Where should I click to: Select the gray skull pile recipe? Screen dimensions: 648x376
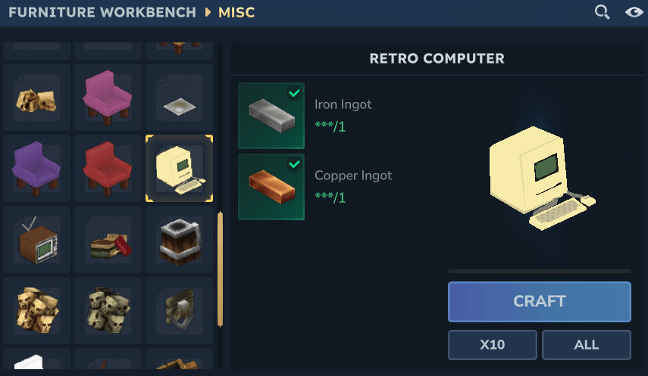click(108, 310)
